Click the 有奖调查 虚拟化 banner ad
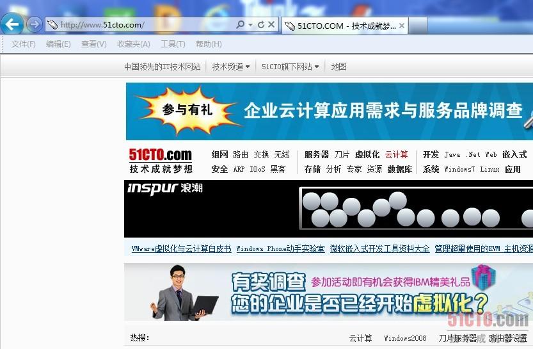The width and height of the screenshot is (533, 349). click(x=328, y=292)
